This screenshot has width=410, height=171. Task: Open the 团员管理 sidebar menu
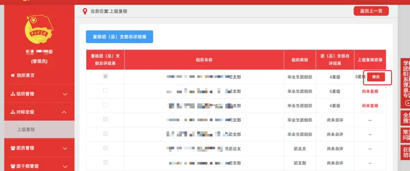click(39, 148)
